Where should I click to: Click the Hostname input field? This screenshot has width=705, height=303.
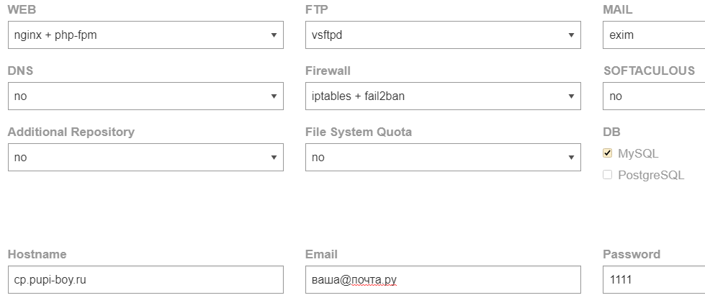[x=145, y=280]
